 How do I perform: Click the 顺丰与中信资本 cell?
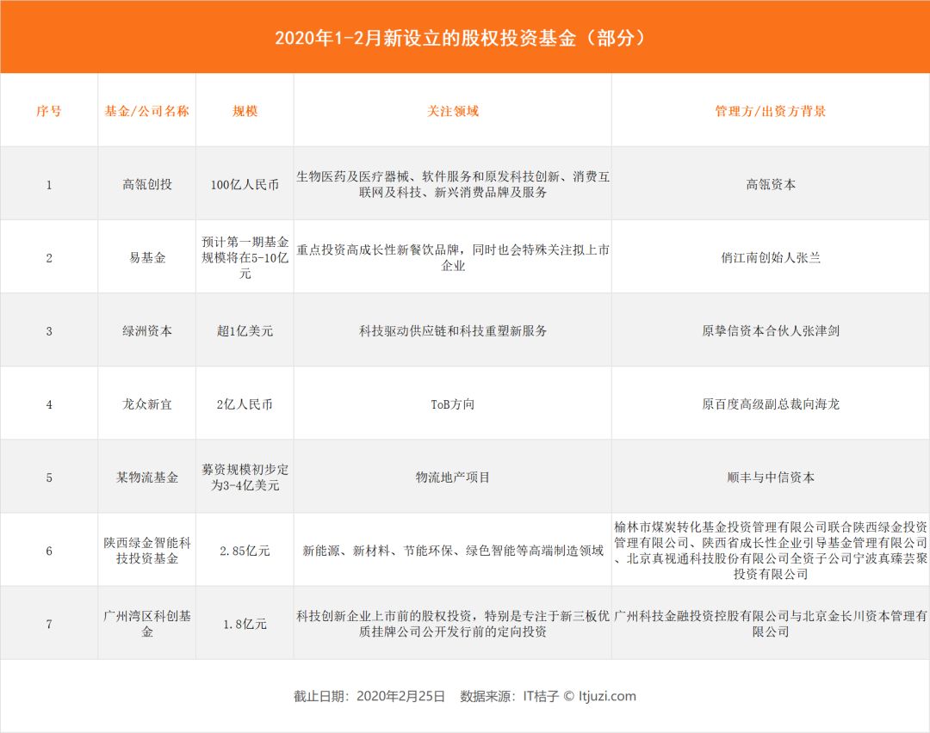click(770, 477)
